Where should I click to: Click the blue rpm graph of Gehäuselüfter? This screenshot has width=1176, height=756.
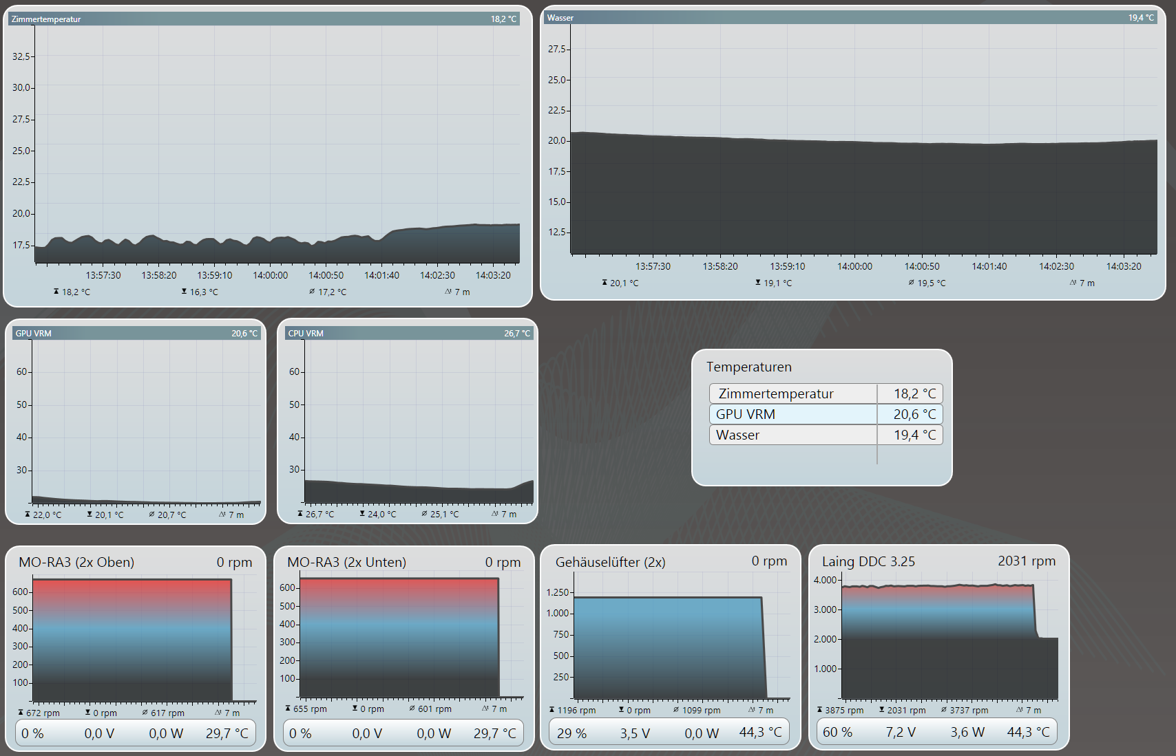pos(669,647)
